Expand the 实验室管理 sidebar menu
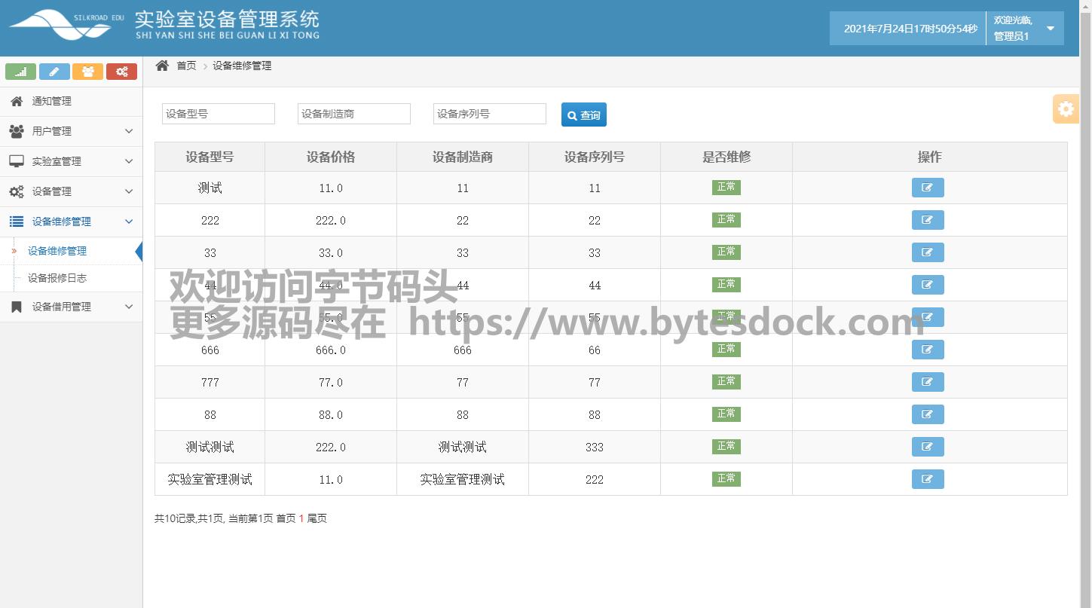The width and height of the screenshot is (1092, 608). (x=71, y=161)
